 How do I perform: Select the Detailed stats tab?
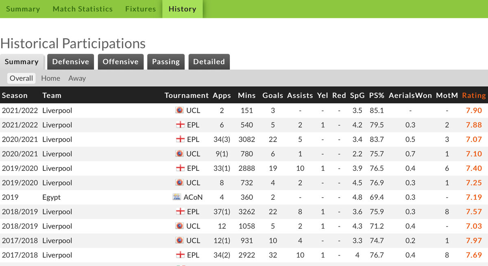(209, 62)
